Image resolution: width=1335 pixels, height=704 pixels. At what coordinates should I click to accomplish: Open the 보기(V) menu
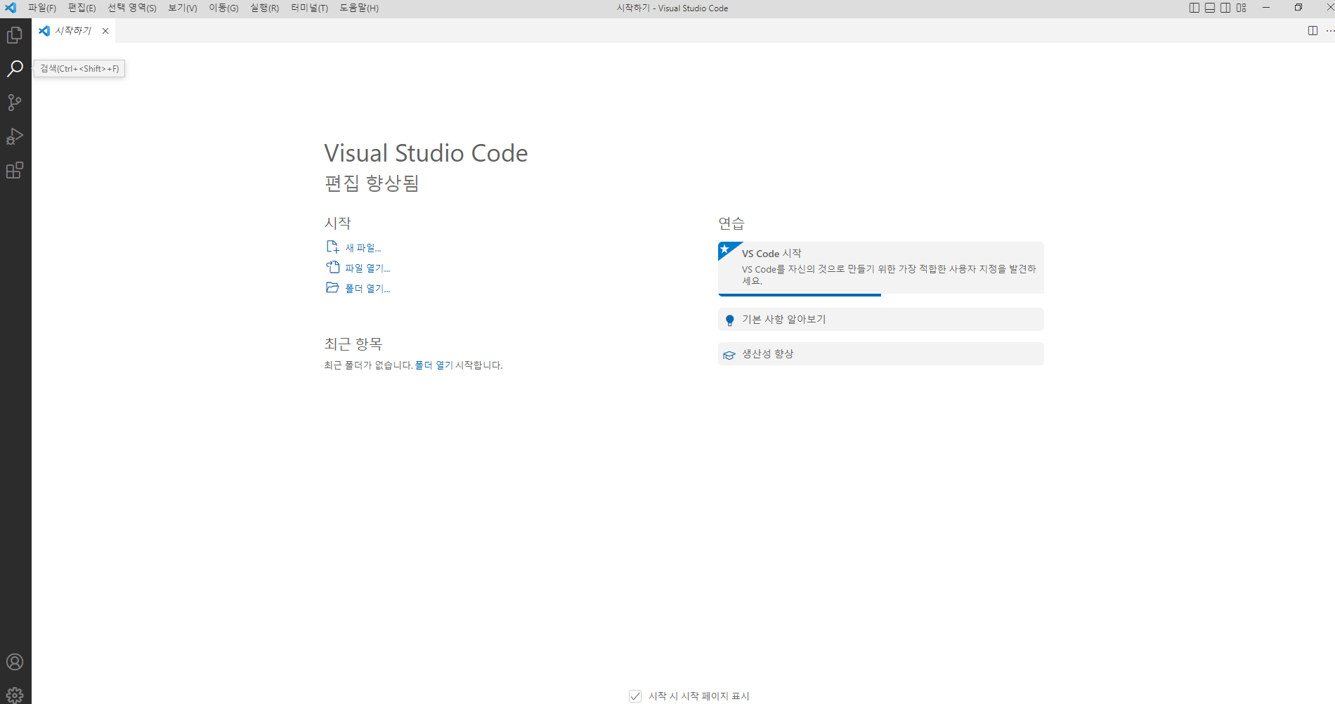click(x=183, y=8)
